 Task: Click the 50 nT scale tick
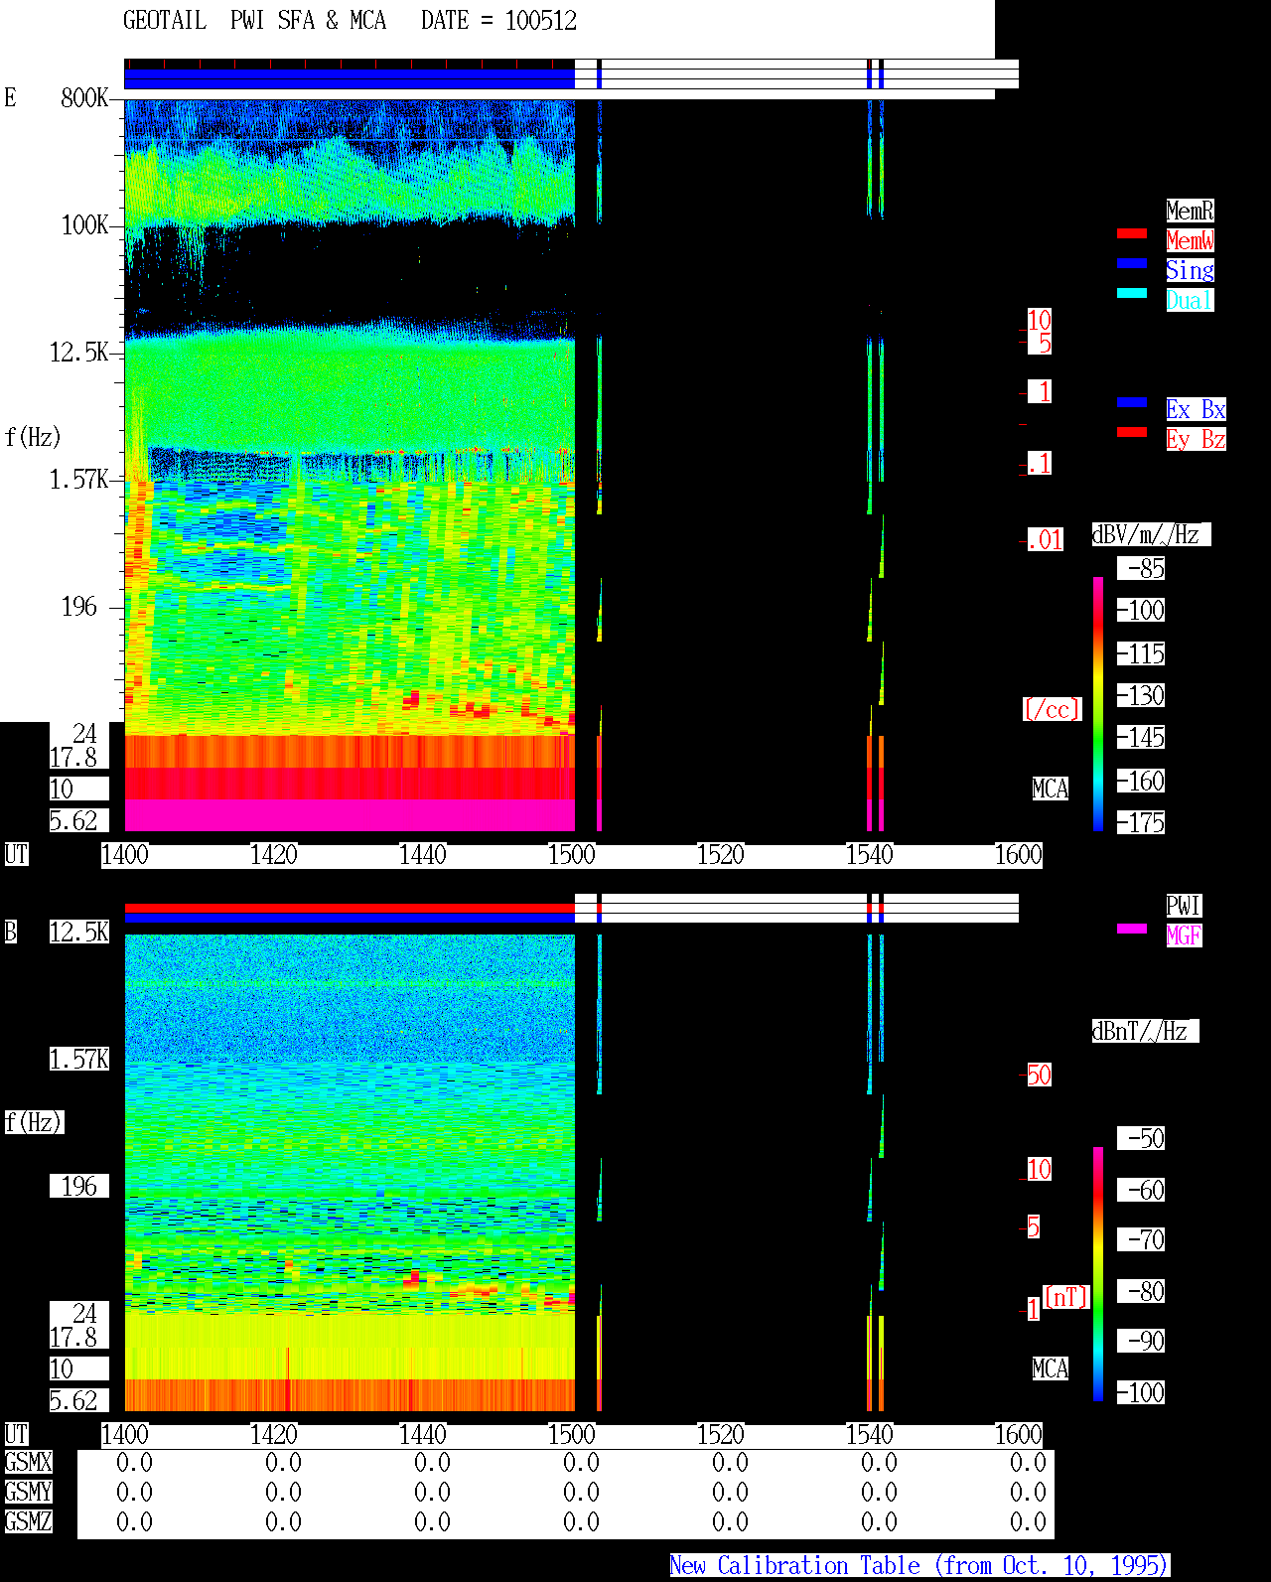pos(1039,1075)
